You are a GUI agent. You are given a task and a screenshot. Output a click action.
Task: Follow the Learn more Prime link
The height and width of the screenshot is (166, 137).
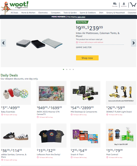[x=81, y=17]
